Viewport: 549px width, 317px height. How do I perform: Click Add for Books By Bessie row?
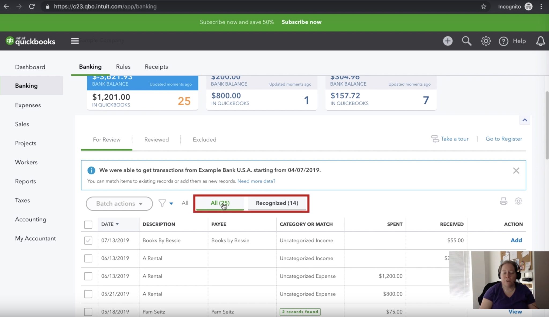[x=516, y=240]
